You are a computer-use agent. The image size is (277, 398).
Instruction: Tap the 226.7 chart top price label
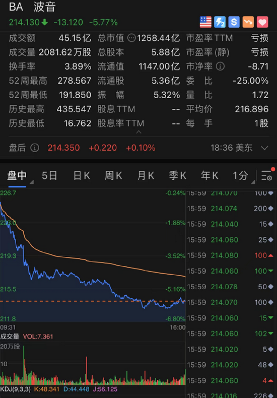[8, 193]
